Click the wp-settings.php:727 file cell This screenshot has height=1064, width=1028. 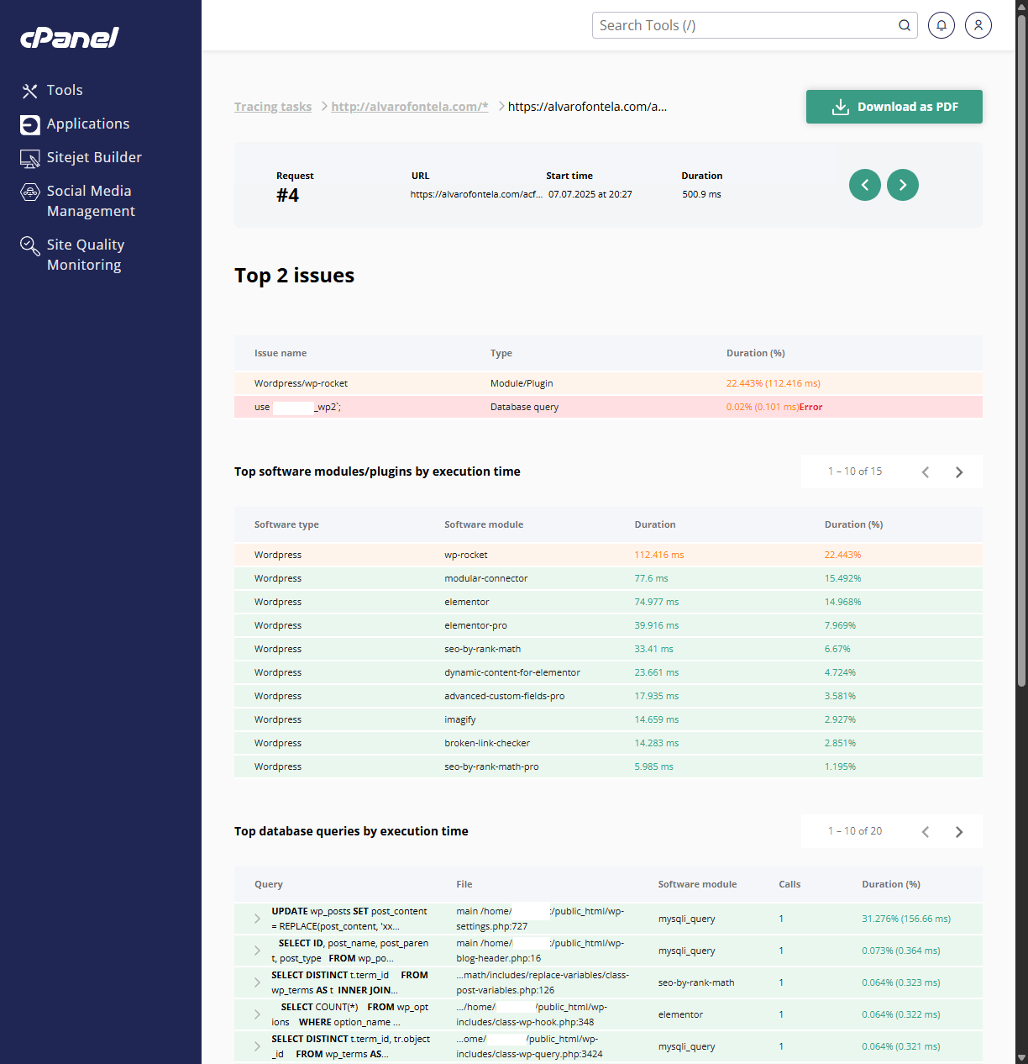coord(540,919)
